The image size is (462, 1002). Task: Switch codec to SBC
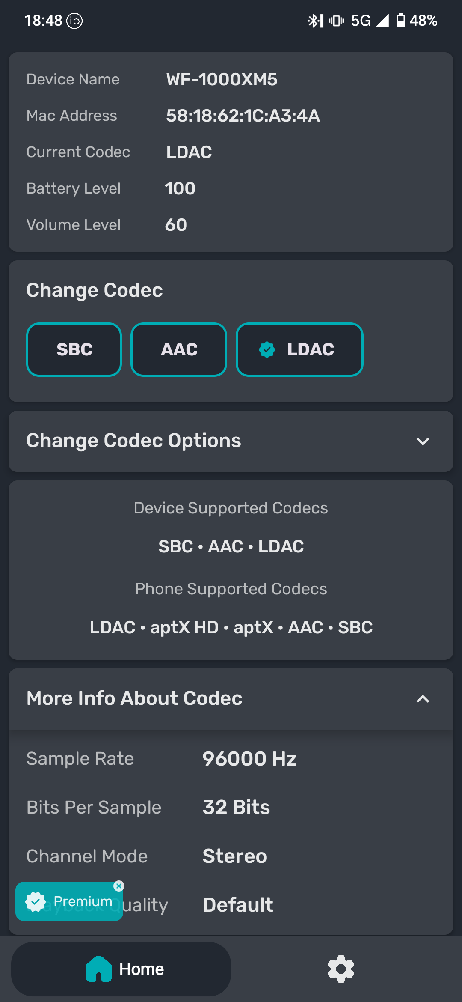click(74, 349)
